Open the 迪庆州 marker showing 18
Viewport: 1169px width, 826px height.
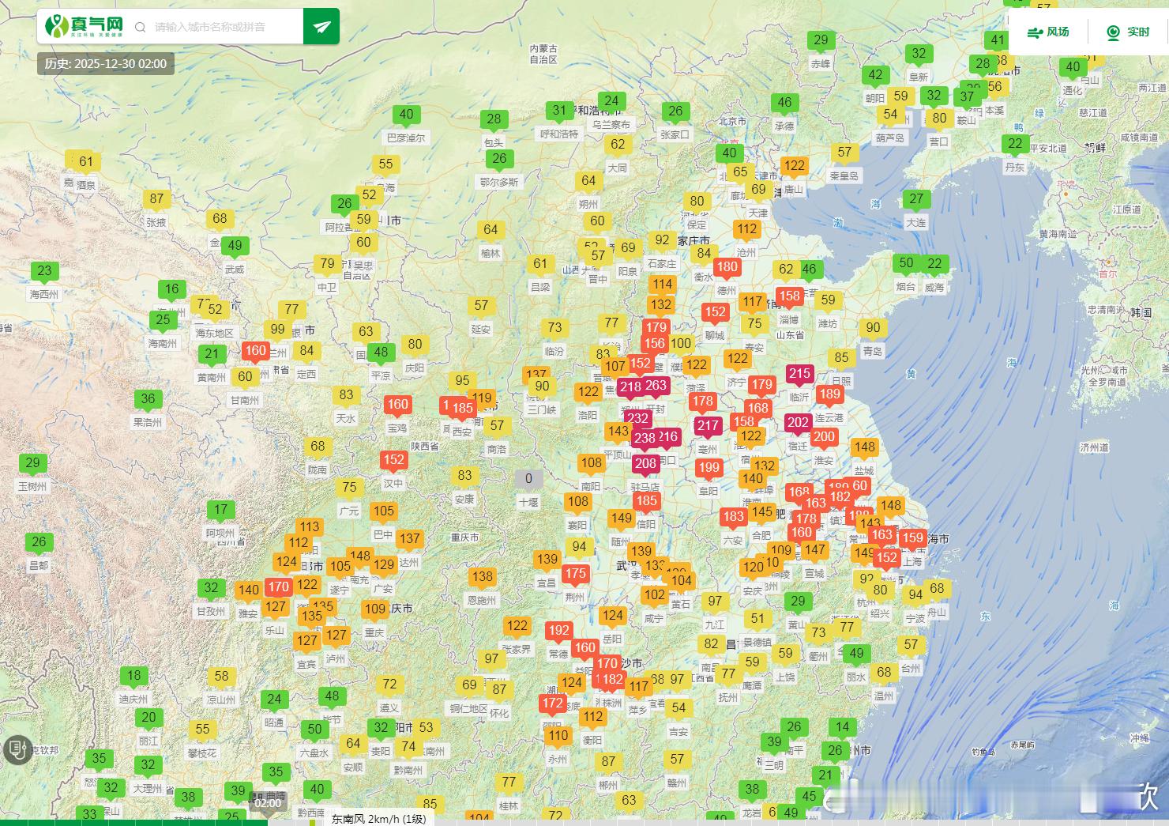133,677
